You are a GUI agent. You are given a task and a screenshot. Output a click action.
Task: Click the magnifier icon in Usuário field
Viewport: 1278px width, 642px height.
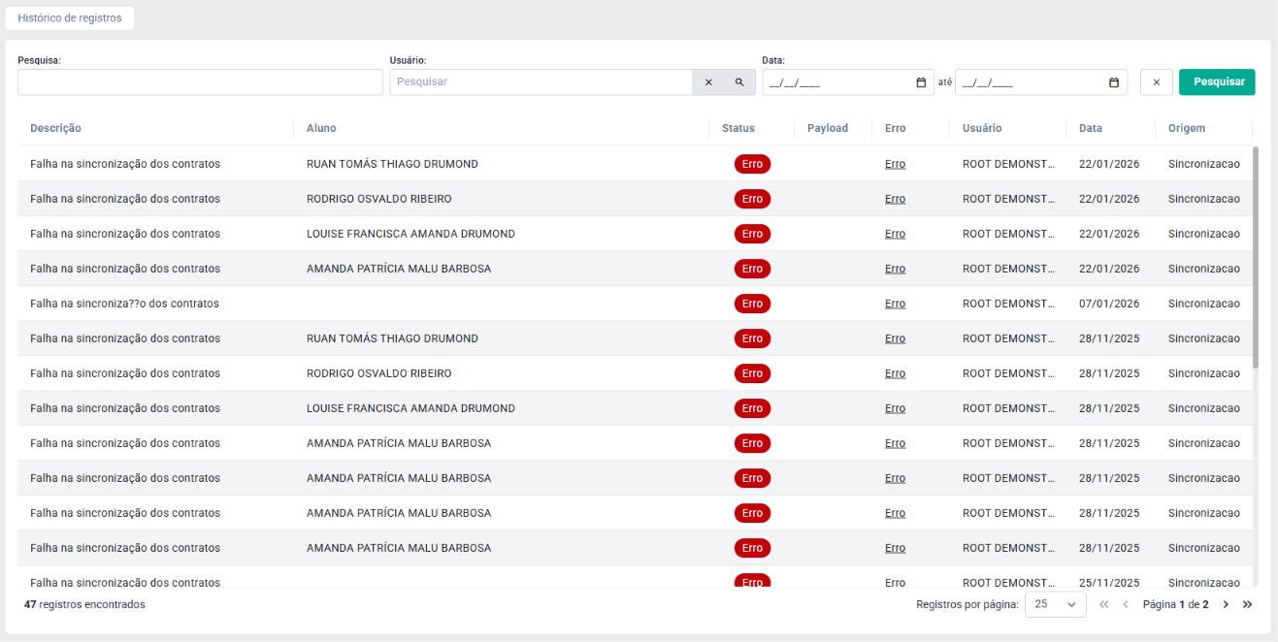pos(739,82)
